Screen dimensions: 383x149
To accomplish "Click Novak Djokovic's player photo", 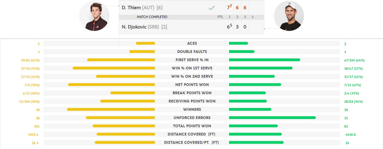I will [289, 16].
